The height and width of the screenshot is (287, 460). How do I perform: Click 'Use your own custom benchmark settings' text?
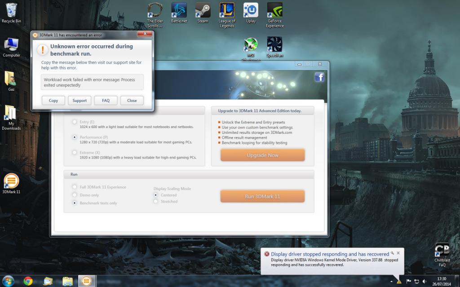pyautogui.click(x=257, y=128)
